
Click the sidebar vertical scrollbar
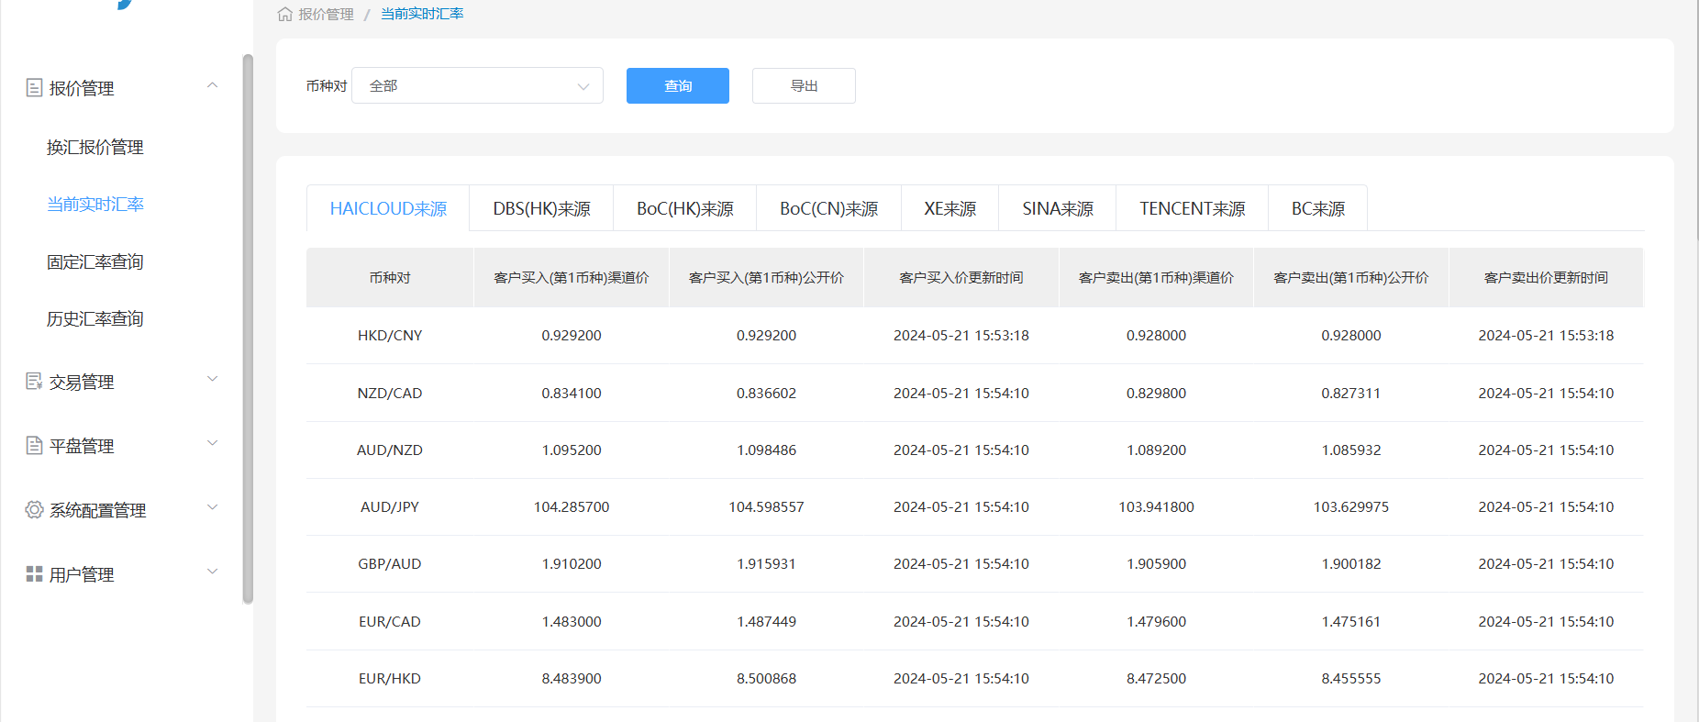tap(248, 329)
